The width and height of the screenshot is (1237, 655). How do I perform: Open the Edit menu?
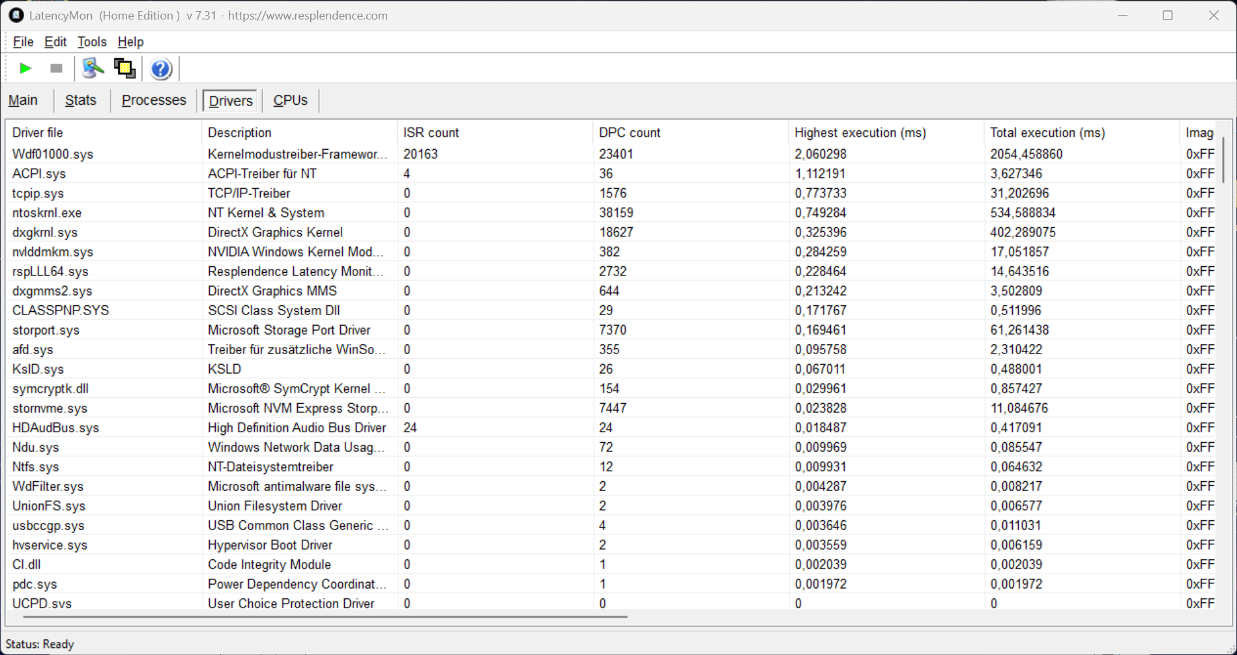point(55,42)
